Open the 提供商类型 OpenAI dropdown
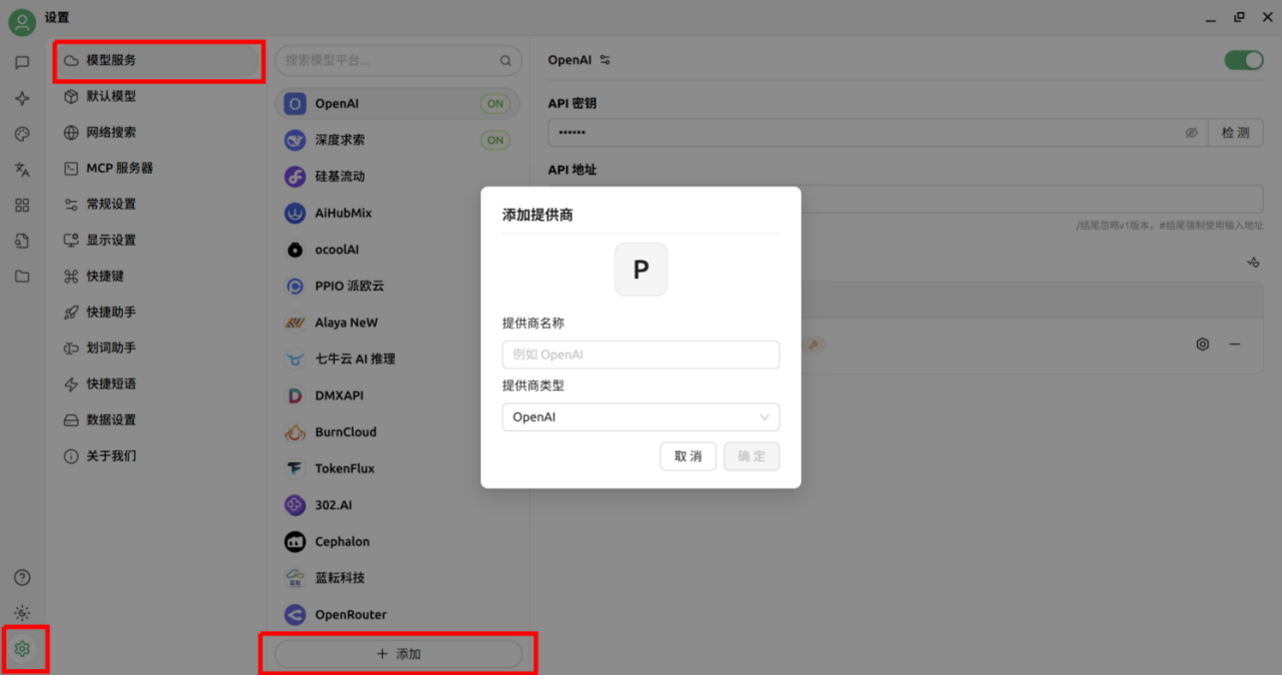This screenshot has height=675, width=1282. [641, 417]
